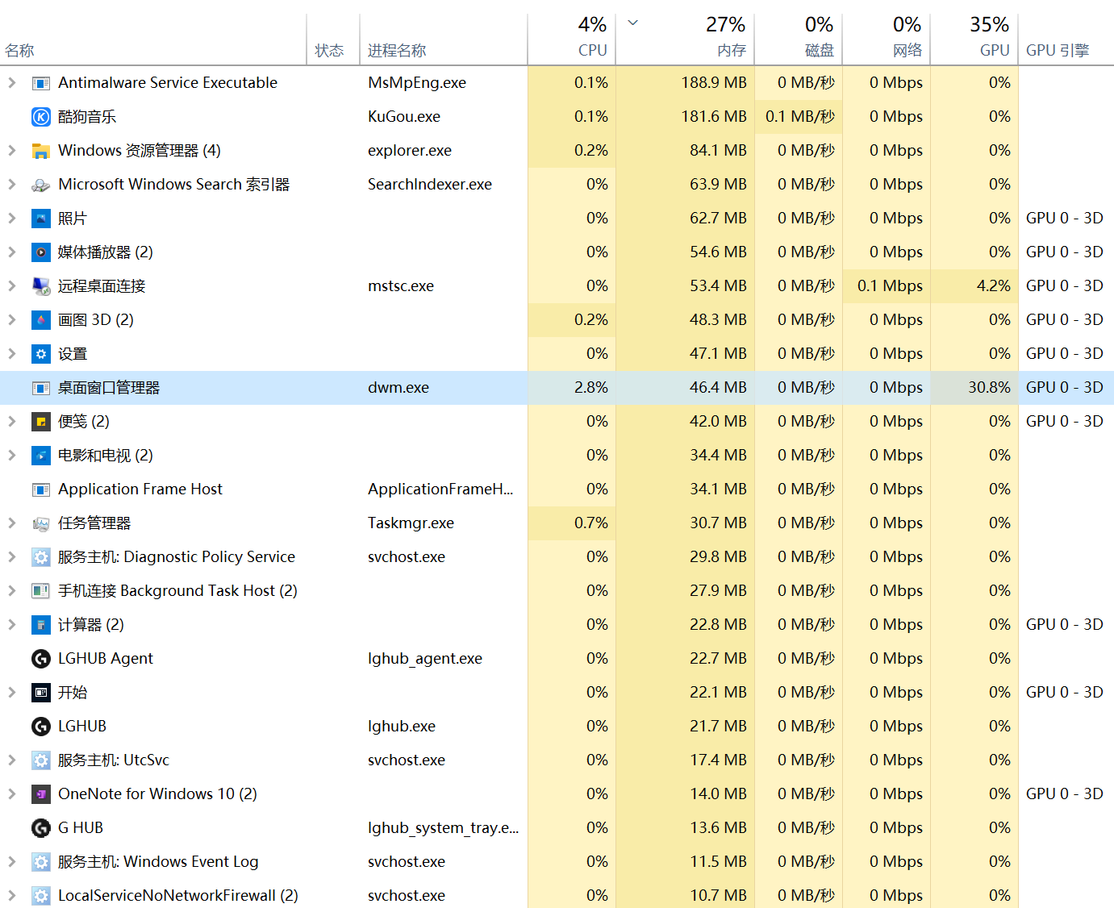The width and height of the screenshot is (1114, 908).
Task: Click the 电影和电视 icon
Action: 40,456
